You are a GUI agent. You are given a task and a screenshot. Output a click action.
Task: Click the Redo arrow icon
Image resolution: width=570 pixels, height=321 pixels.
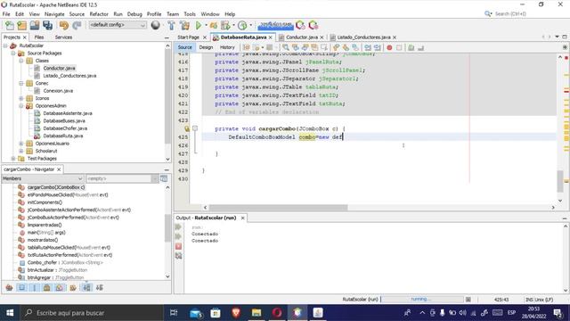point(77,26)
